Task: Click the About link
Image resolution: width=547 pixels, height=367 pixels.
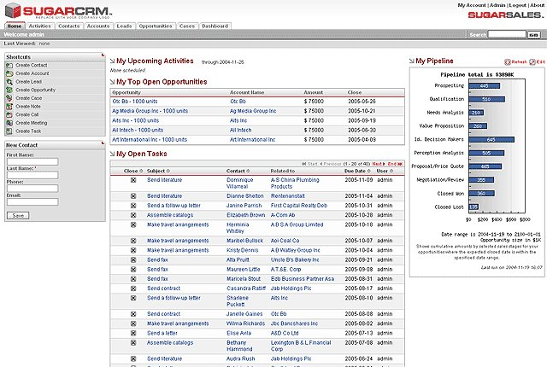Action: (538, 5)
